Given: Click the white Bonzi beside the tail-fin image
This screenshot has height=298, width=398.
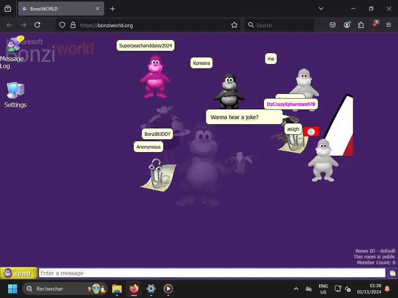Looking at the screenshot, I should 323,160.
